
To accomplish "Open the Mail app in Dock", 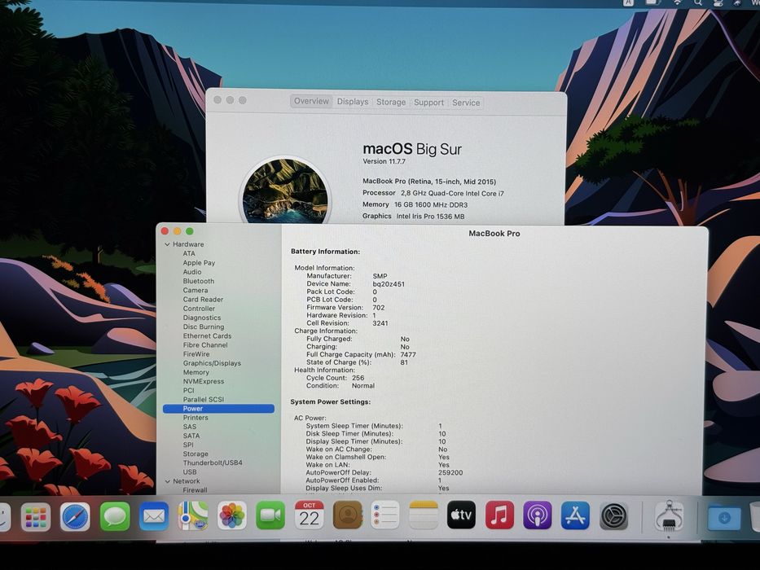I will pos(154,517).
